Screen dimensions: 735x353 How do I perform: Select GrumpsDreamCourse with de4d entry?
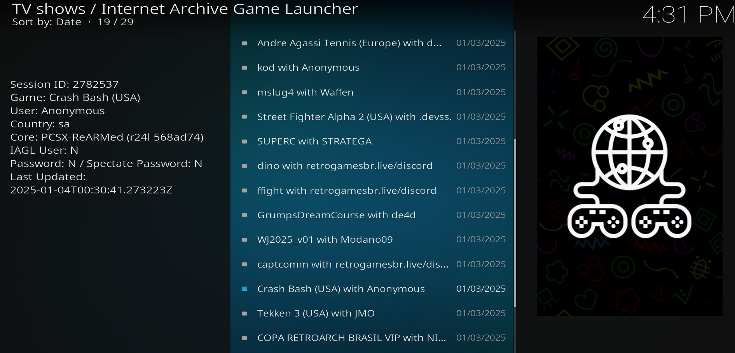[372, 215]
